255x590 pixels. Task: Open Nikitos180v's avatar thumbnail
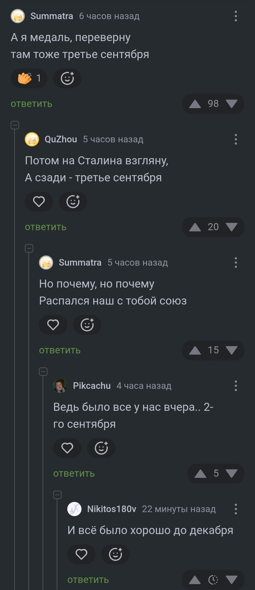[74, 509]
